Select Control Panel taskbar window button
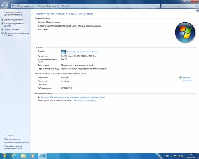The width and height of the screenshot is (199, 159). click(43, 156)
